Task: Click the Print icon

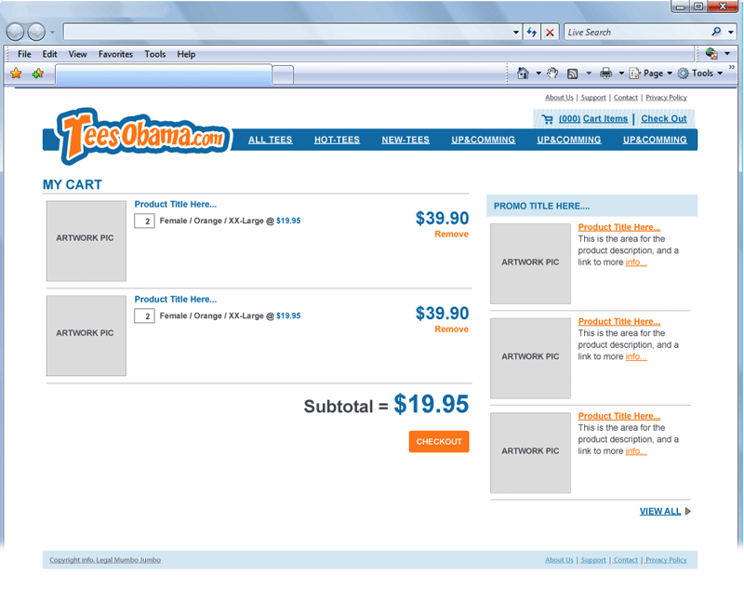Action: point(606,74)
